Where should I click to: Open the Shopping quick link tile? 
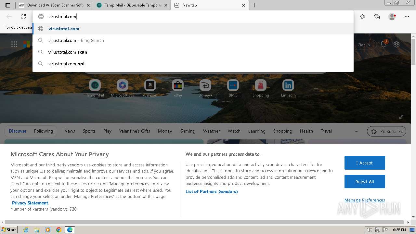[261, 88]
